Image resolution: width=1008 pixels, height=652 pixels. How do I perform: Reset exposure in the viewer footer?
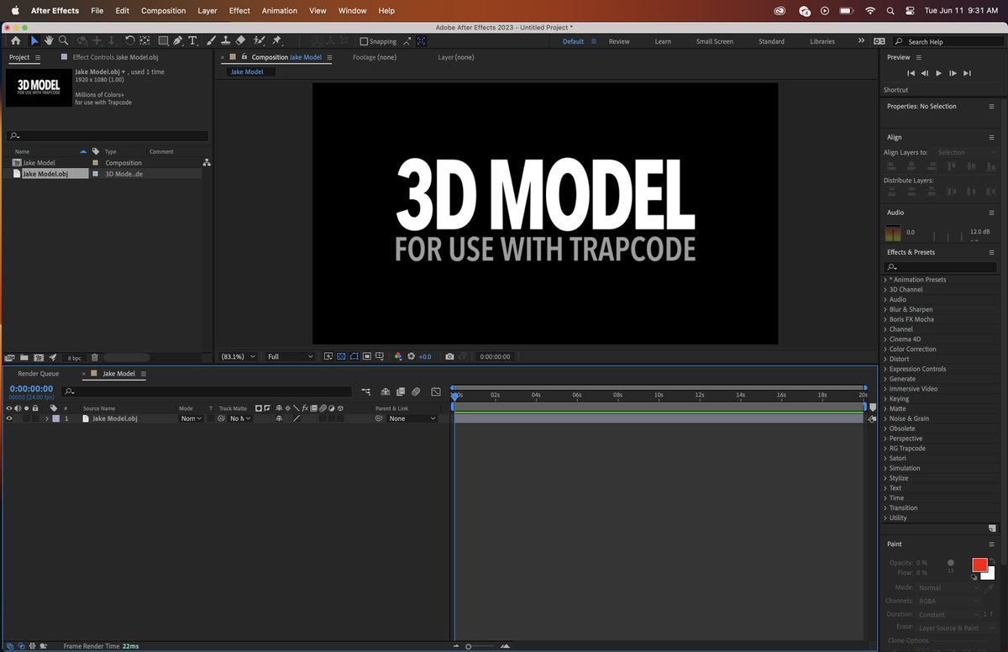click(x=411, y=356)
